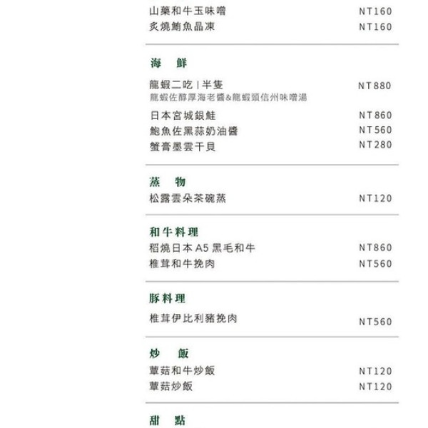
Task: Click the 椎茸和牛挽肉 menu item
Action: [182, 264]
